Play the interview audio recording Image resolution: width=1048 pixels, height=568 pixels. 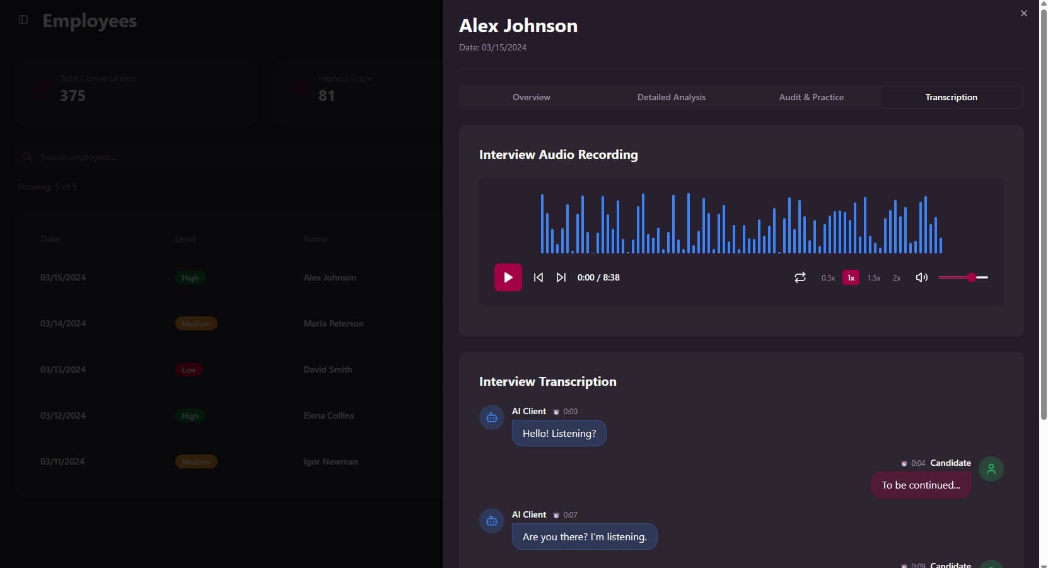[x=508, y=277]
